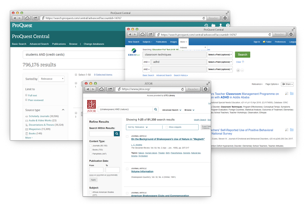Select the Macbeth article checkbox in JSTOR
The height and width of the screenshot is (204, 306).
[127, 136]
